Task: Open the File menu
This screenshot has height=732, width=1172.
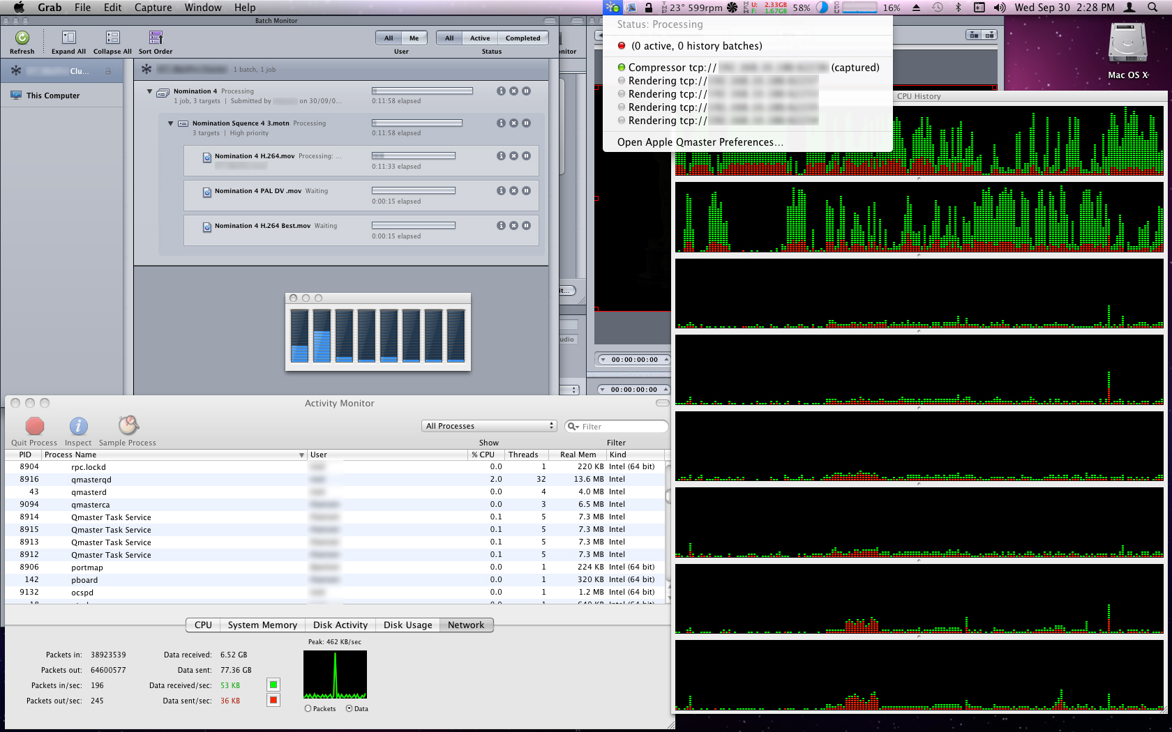Action: point(82,8)
